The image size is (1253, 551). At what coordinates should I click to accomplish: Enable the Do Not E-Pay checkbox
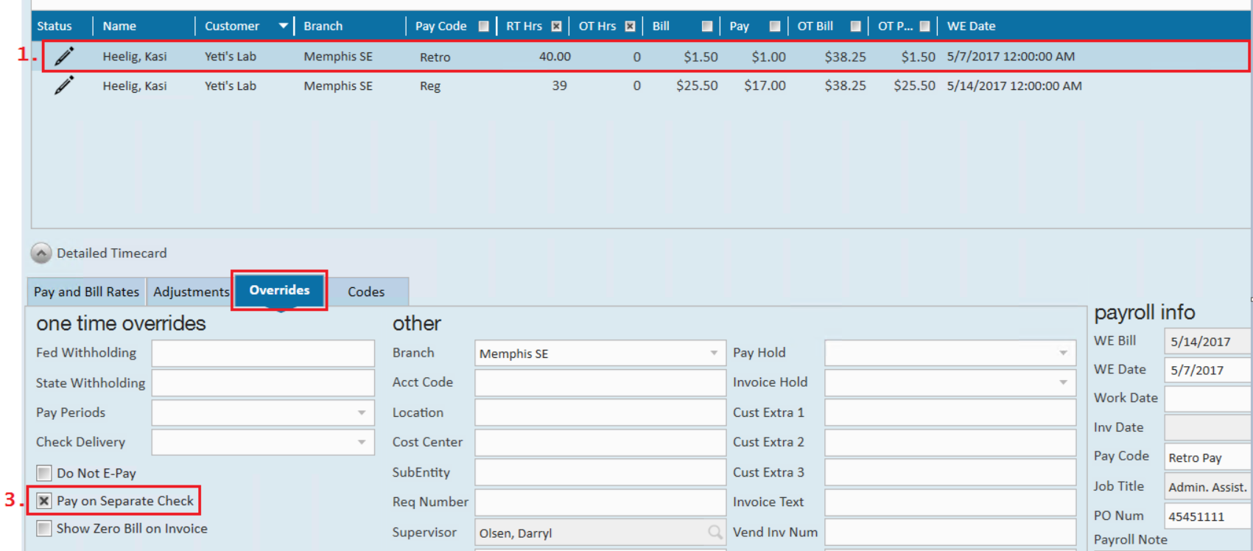[x=44, y=473]
